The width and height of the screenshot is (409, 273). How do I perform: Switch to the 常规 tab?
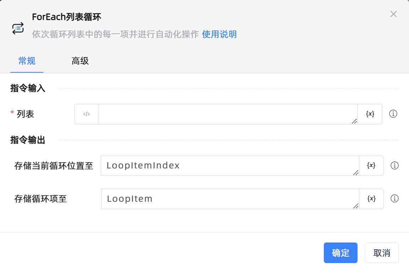(x=27, y=61)
